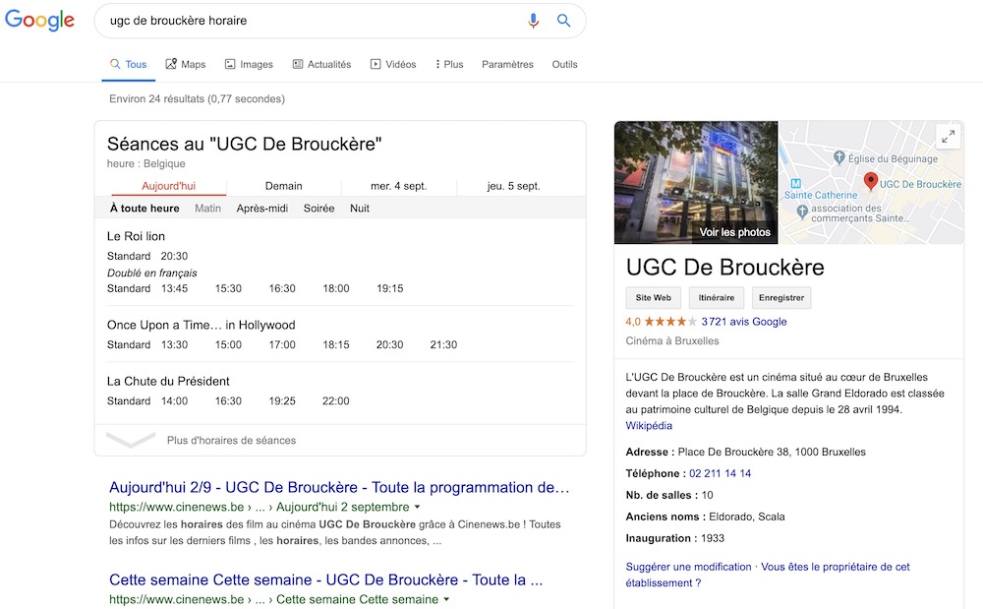Click the Sainte Catherine metro icon on map
This screenshot has width=983, height=609.
click(x=795, y=184)
